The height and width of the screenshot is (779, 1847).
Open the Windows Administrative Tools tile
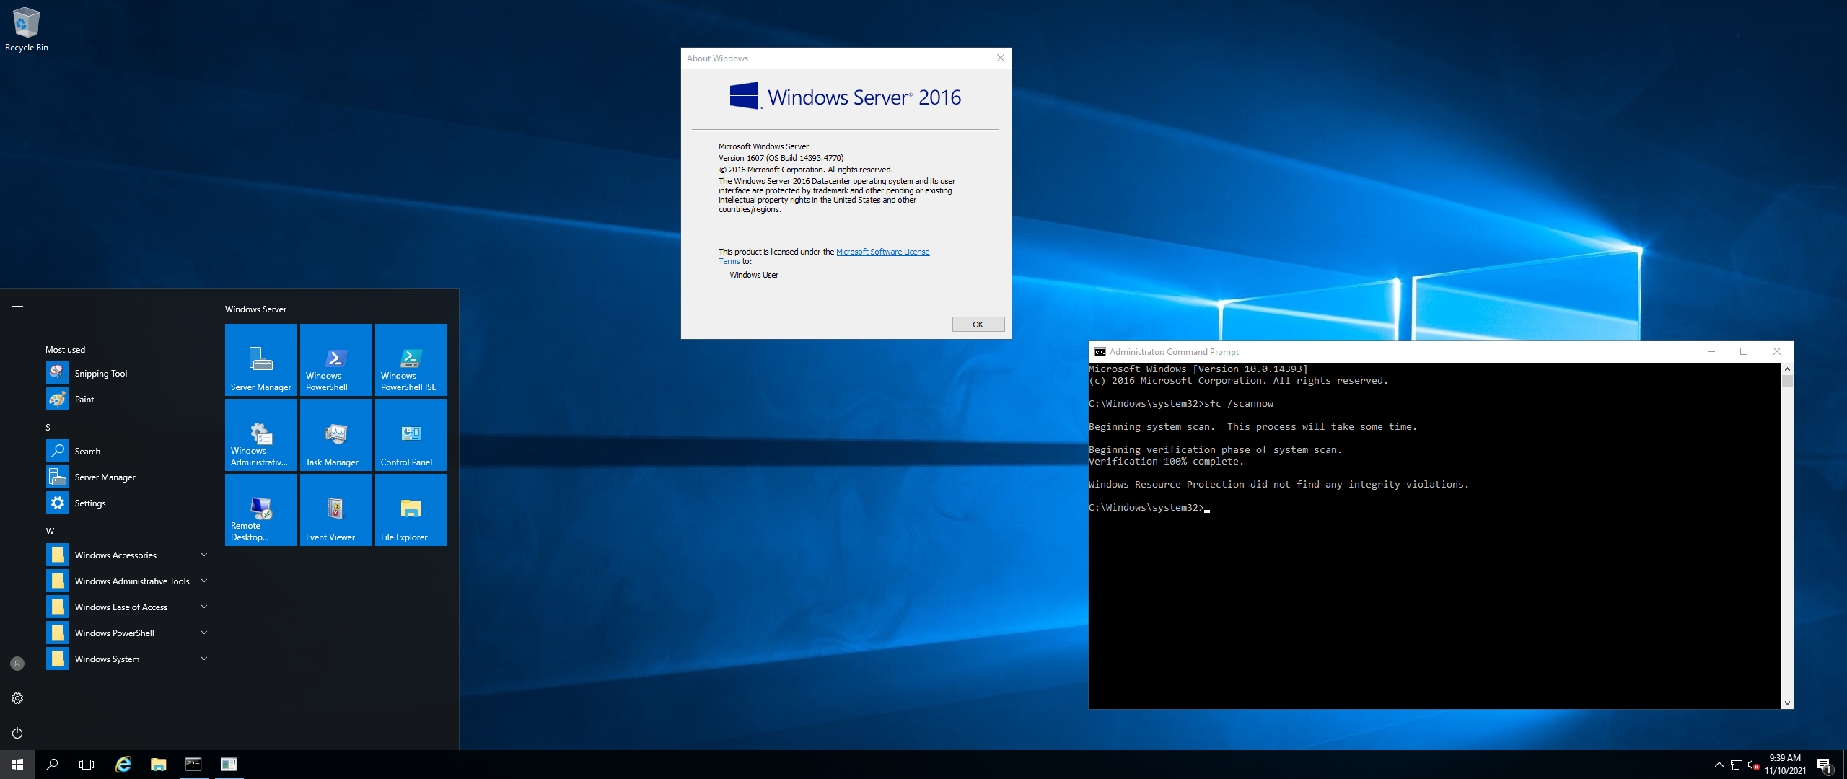coord(261,435)
